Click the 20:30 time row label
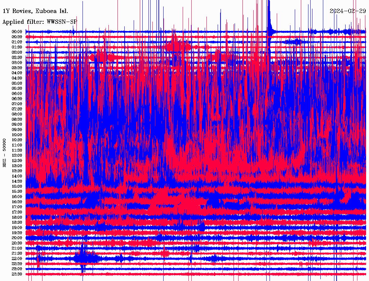Screen dimensions: 369x281 pos(17,243)
